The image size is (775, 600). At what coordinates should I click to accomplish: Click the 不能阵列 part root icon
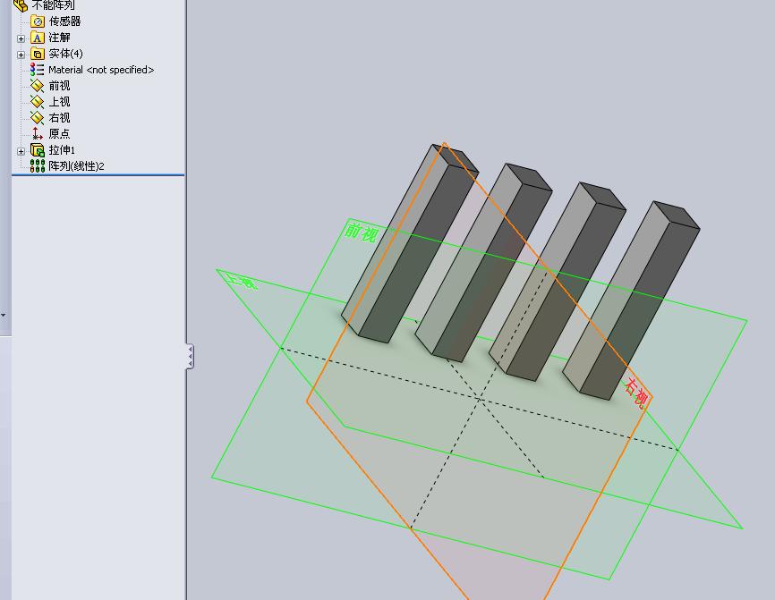tap(21, 5)
